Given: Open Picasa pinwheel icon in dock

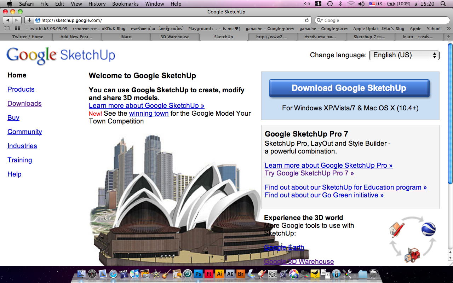Looking at the screenshot, I should (x=294, y=273).
